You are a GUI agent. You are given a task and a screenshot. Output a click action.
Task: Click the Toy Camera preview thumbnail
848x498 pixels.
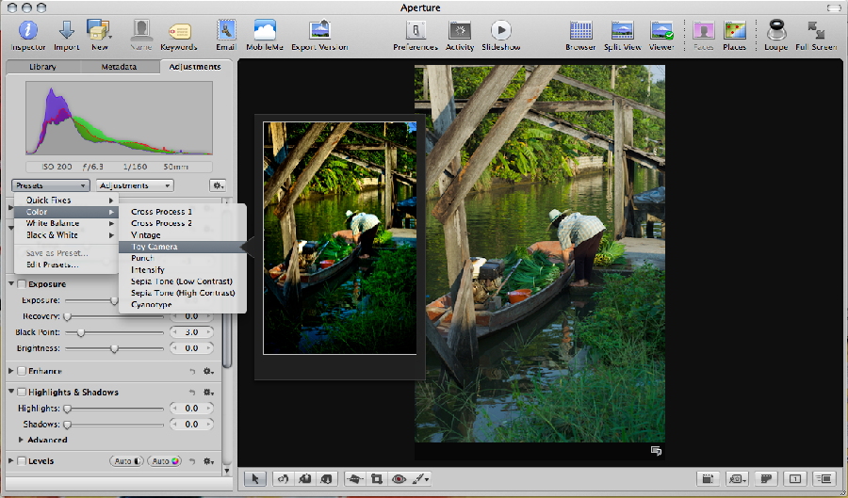click(x=339, y=238)
